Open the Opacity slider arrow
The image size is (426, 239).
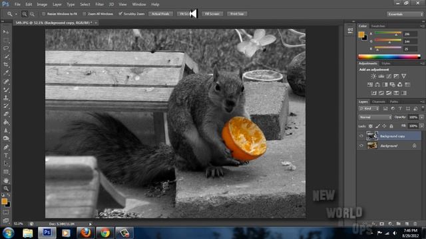[421, 118]
